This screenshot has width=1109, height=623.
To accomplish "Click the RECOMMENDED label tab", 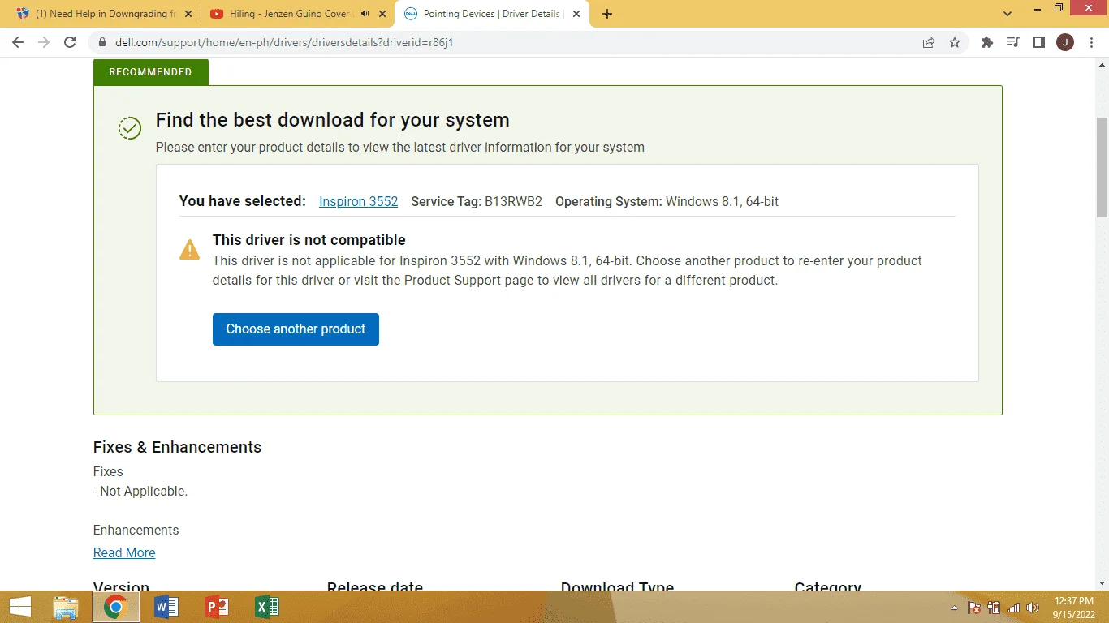I will (x=150, y=72).
